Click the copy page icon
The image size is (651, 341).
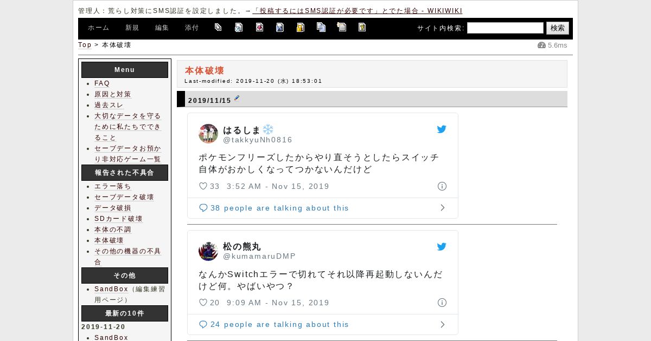pyautogui.click(x=321, y=27)
